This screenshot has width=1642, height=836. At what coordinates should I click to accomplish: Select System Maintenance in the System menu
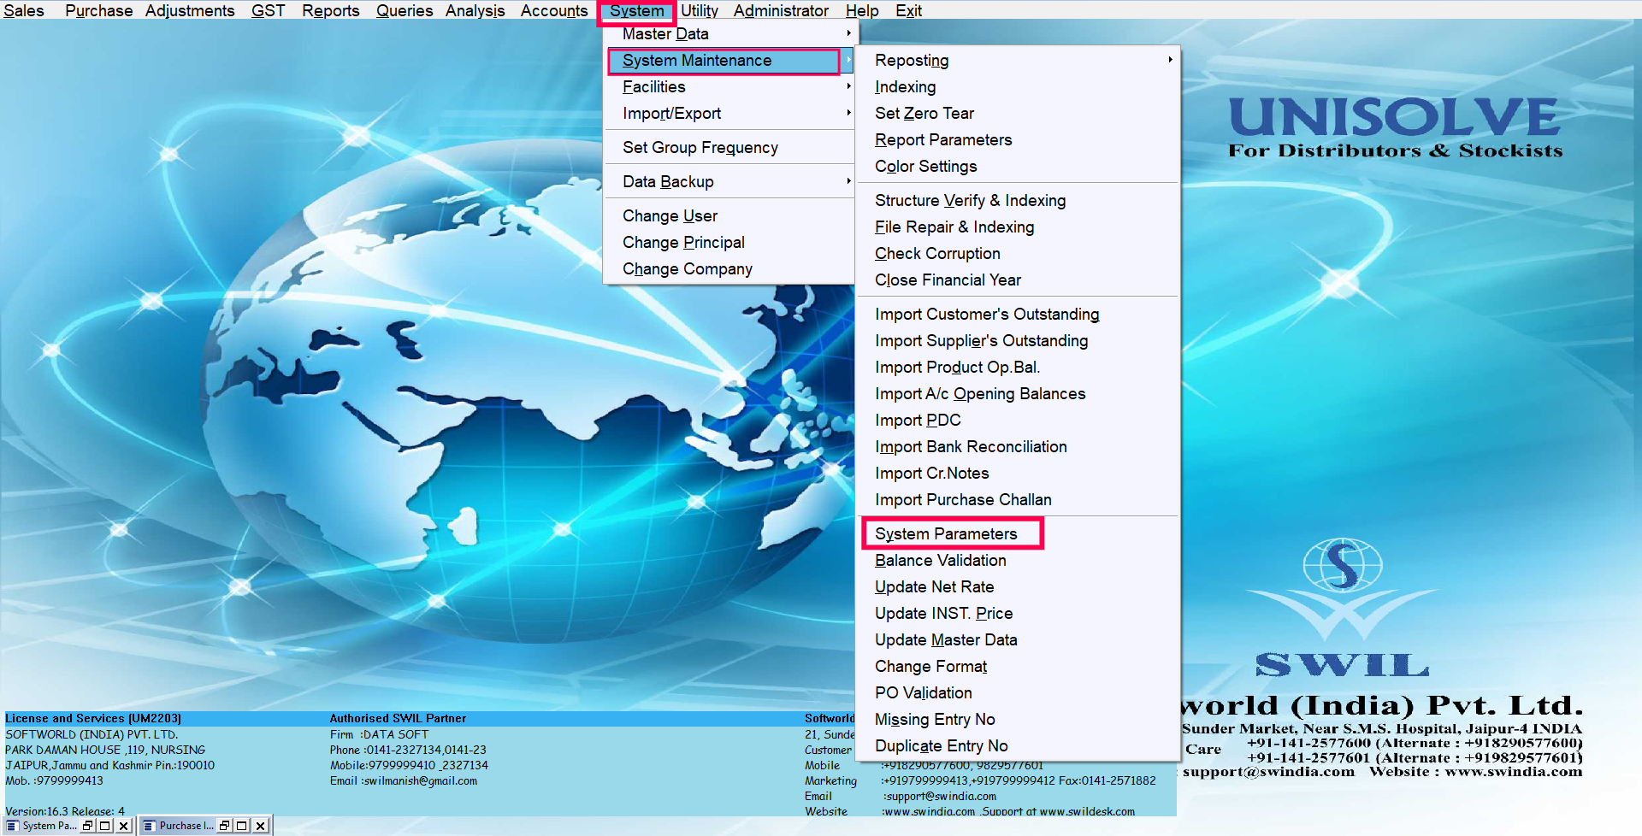pos(729,61)
